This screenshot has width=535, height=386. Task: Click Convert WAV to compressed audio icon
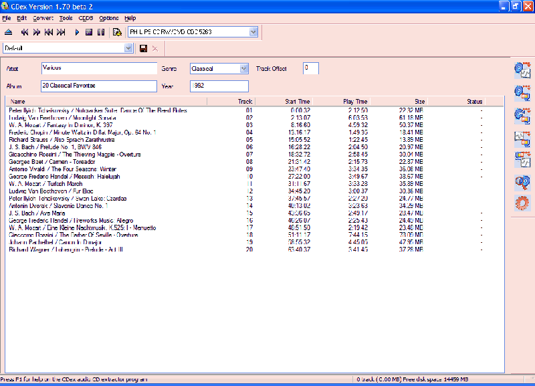522,137
